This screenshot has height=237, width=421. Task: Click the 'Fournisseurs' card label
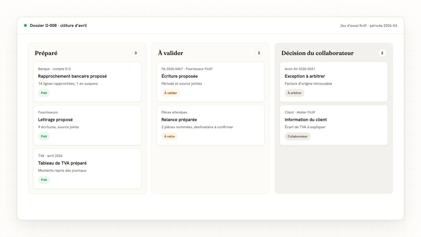[48, 112]
